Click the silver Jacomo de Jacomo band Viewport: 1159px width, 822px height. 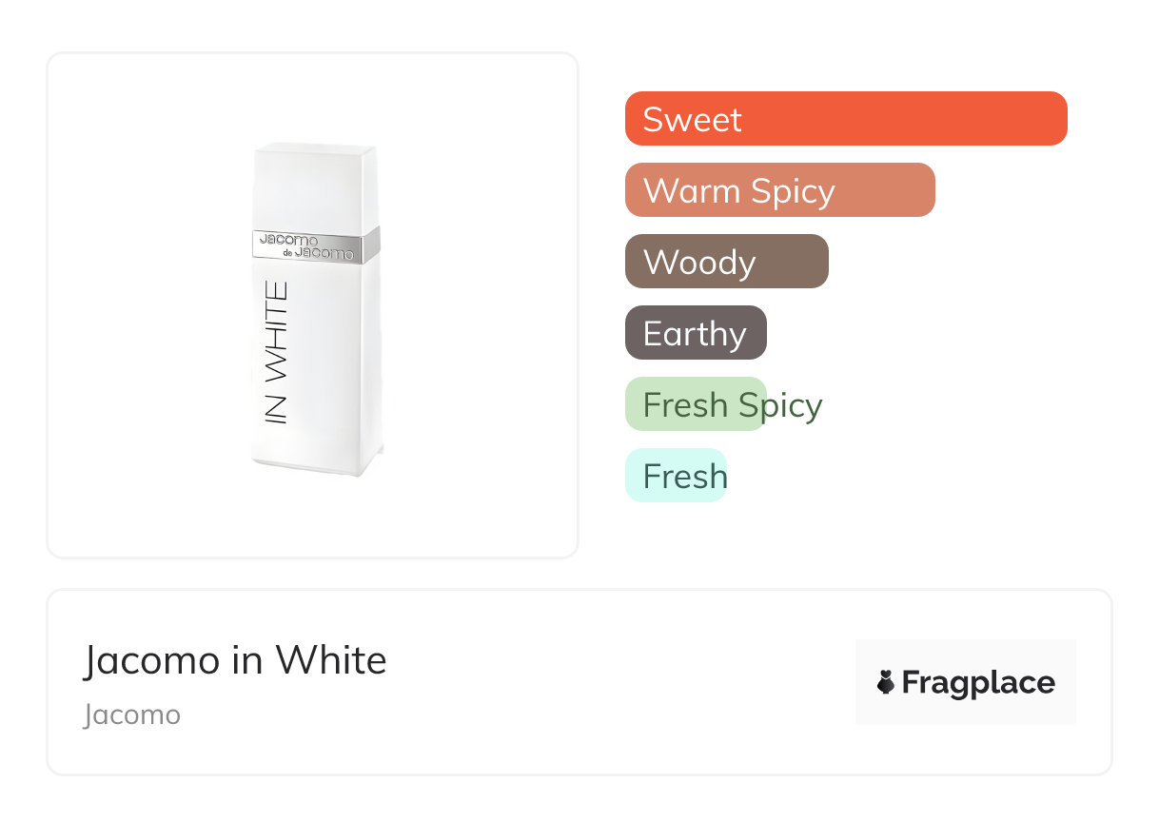[317, 245]
